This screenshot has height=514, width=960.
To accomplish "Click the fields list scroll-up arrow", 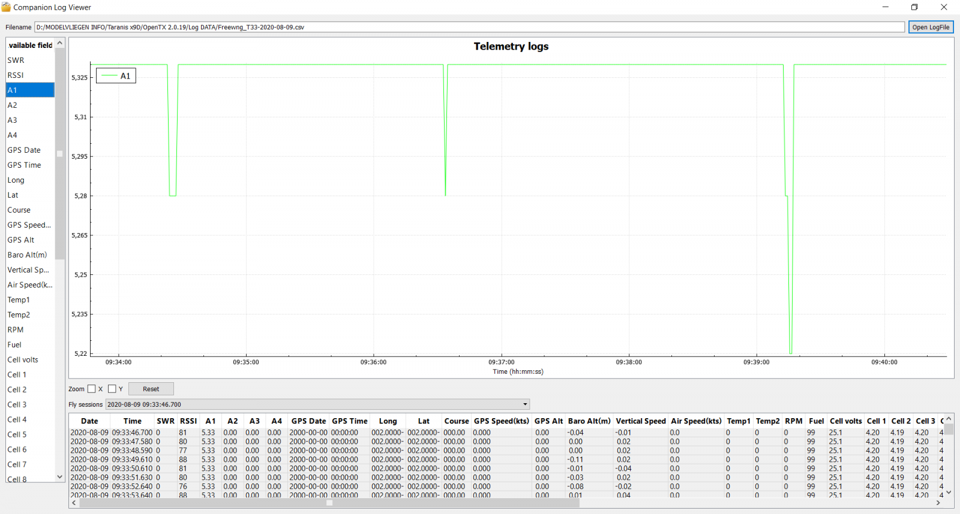I will [x=59, y=43].
